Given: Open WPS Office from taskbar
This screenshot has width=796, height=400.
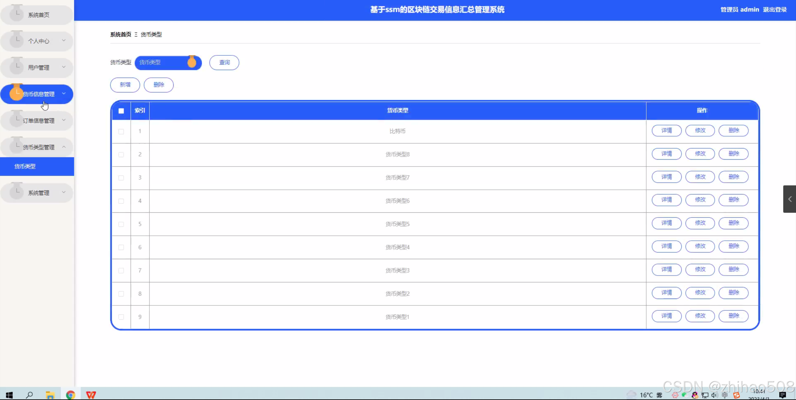Looking at the screenshot, I should pyautogui.click(x=91, y=395).
